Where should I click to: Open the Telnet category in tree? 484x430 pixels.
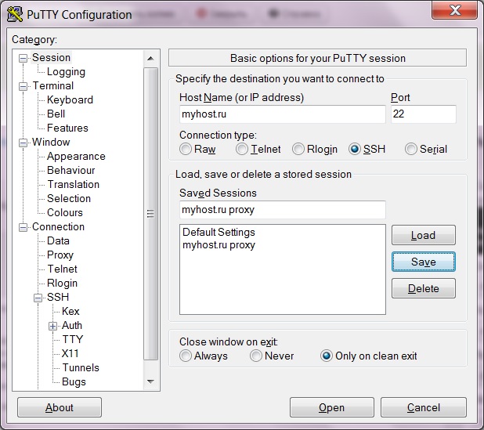pyautogui.click(x=62, y=269)
